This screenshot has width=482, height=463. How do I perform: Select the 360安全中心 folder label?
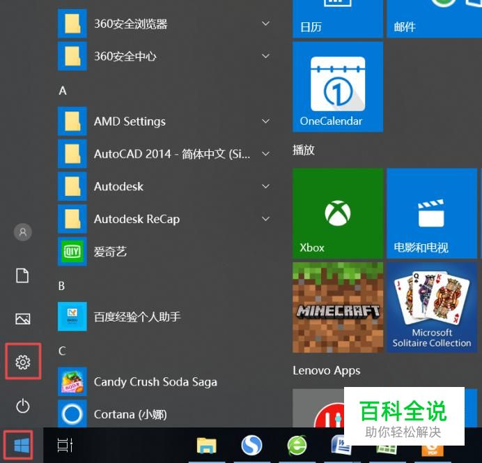tap(125, 56)
